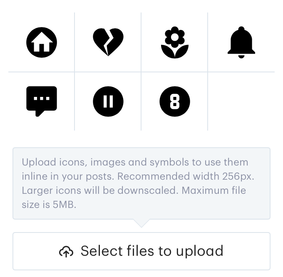
Task: Click Select files to upload button
Action: coord(141,251)
